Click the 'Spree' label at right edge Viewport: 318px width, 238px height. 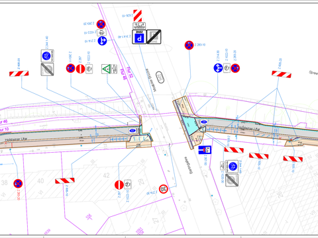tap(313, 73)
